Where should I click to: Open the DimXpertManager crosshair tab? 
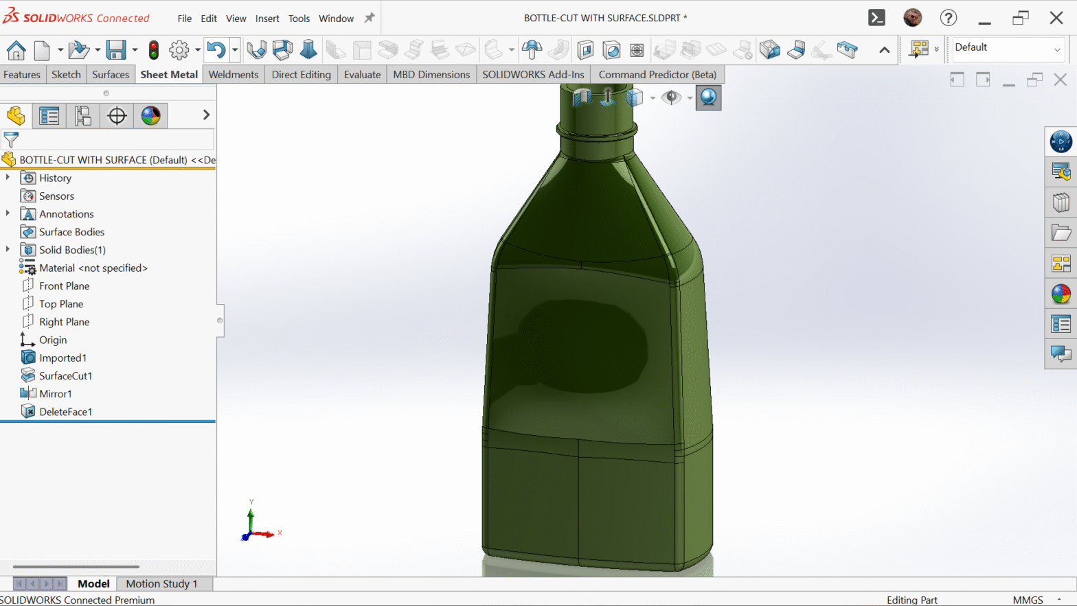tap(117, 115)
